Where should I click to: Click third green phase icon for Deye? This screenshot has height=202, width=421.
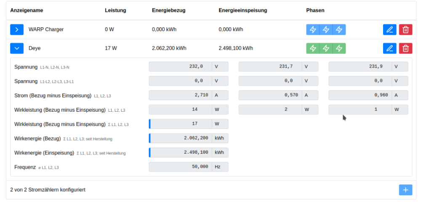(x=339, y=48)
